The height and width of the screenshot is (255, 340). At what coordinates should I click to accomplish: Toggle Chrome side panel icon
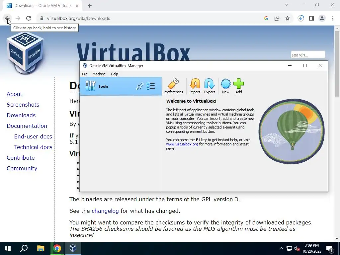[311, 19]
